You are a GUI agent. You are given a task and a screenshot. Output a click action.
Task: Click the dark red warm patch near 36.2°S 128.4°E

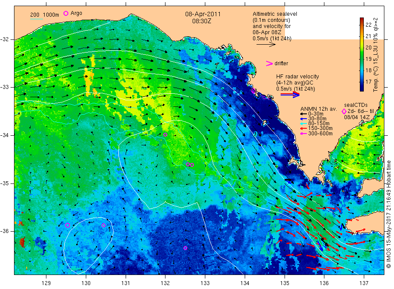click(22, 242)
